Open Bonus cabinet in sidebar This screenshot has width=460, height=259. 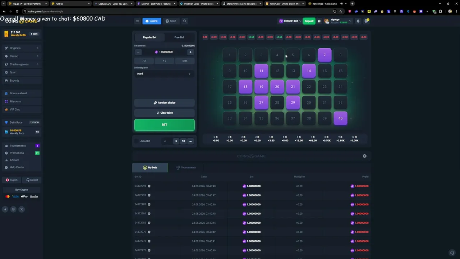pyautogui.click(x=22, y=93)
